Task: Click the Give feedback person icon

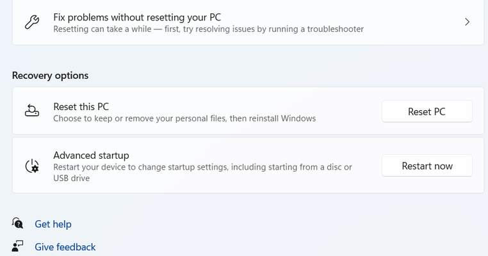Action: pos(17,246)
